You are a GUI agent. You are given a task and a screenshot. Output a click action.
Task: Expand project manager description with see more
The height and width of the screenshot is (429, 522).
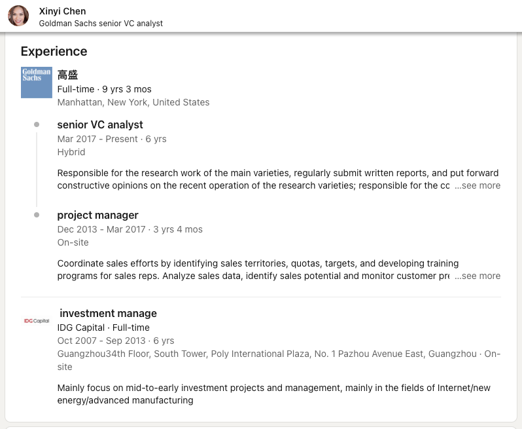coord(478,276)
